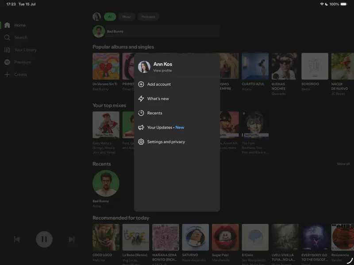354x265 pixels.
Task: Open Your Updates menu entry
Action: click(x=160, y=128)
